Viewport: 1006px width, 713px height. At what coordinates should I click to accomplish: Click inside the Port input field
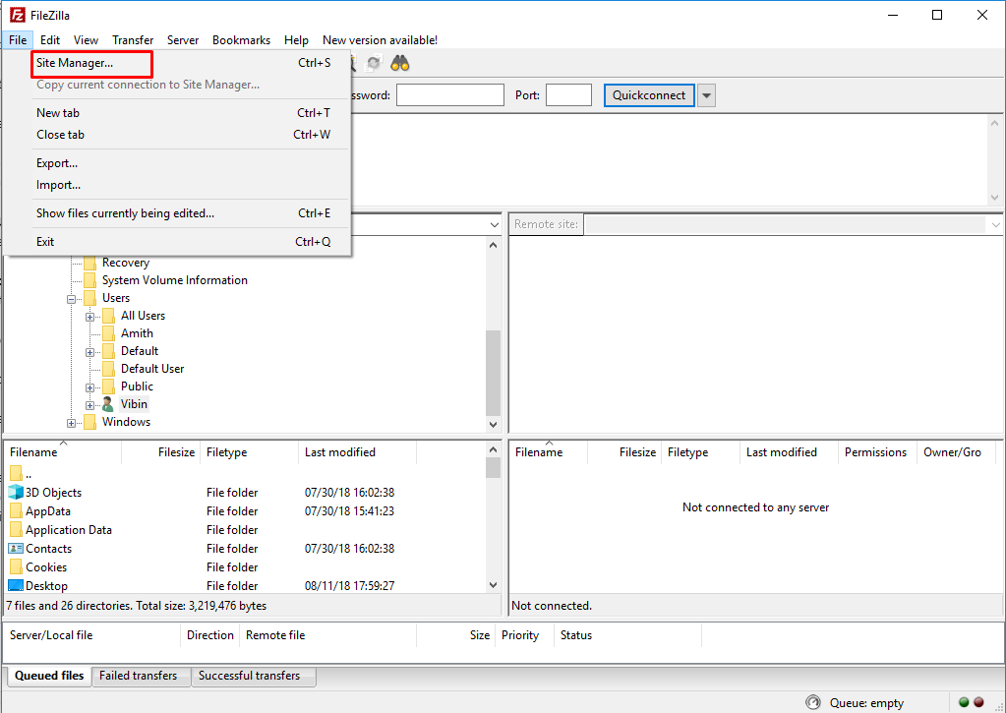pyautogui.click(x=568, y=95)
